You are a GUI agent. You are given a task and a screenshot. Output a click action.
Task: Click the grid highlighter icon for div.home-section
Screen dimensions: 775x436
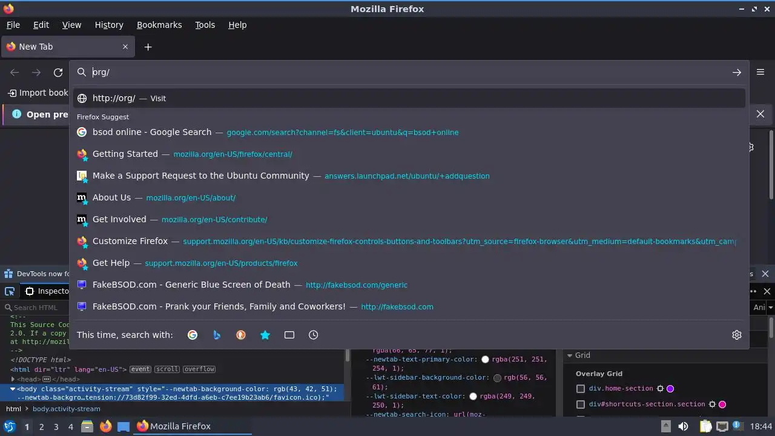point(660,389)
